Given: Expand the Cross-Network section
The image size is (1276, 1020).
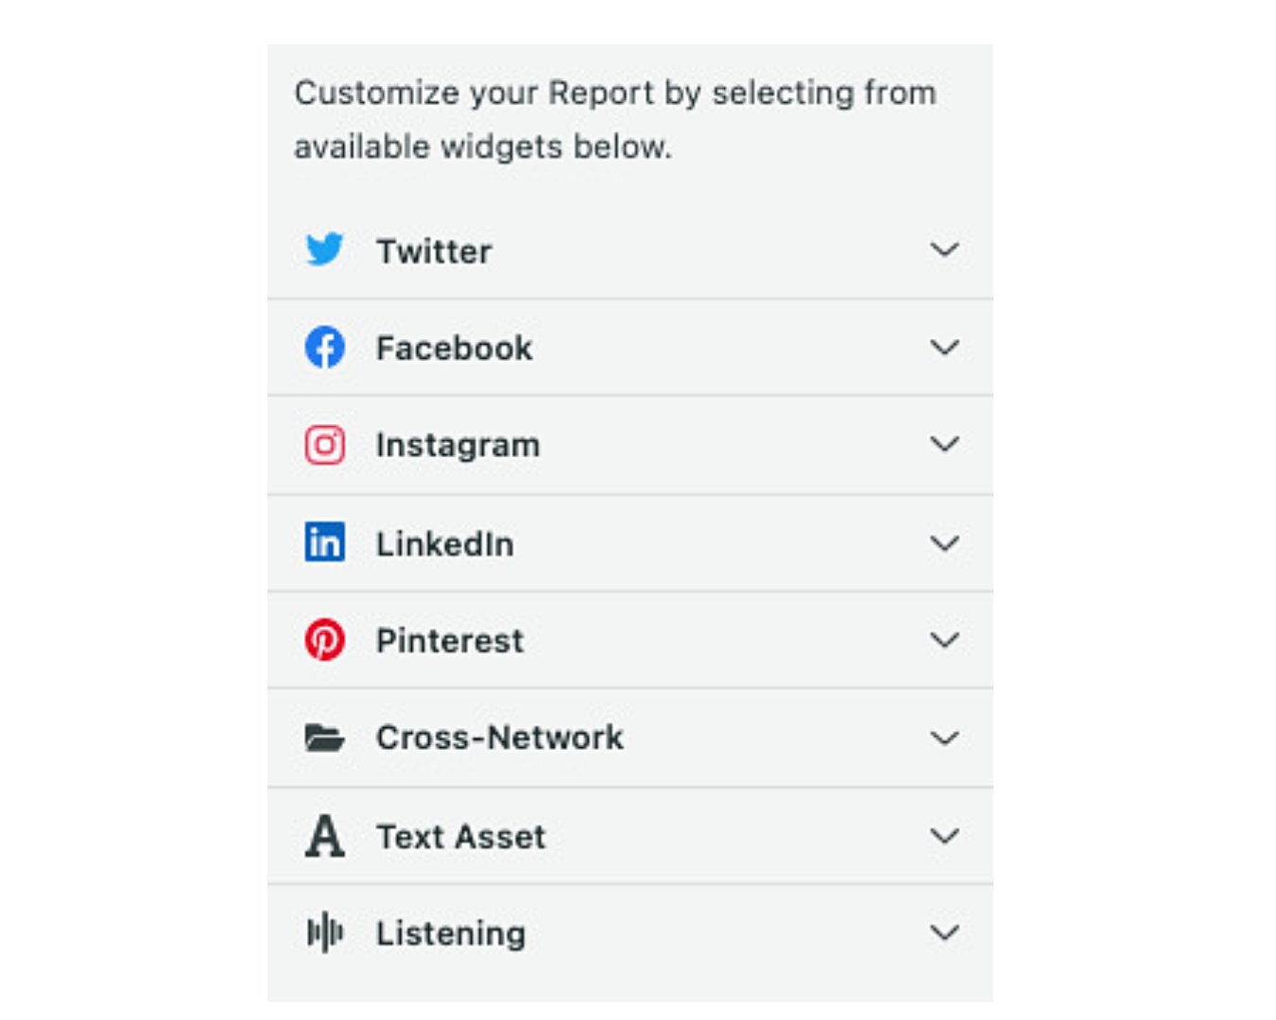Looking at the screenshot, I should coord(945,738).
